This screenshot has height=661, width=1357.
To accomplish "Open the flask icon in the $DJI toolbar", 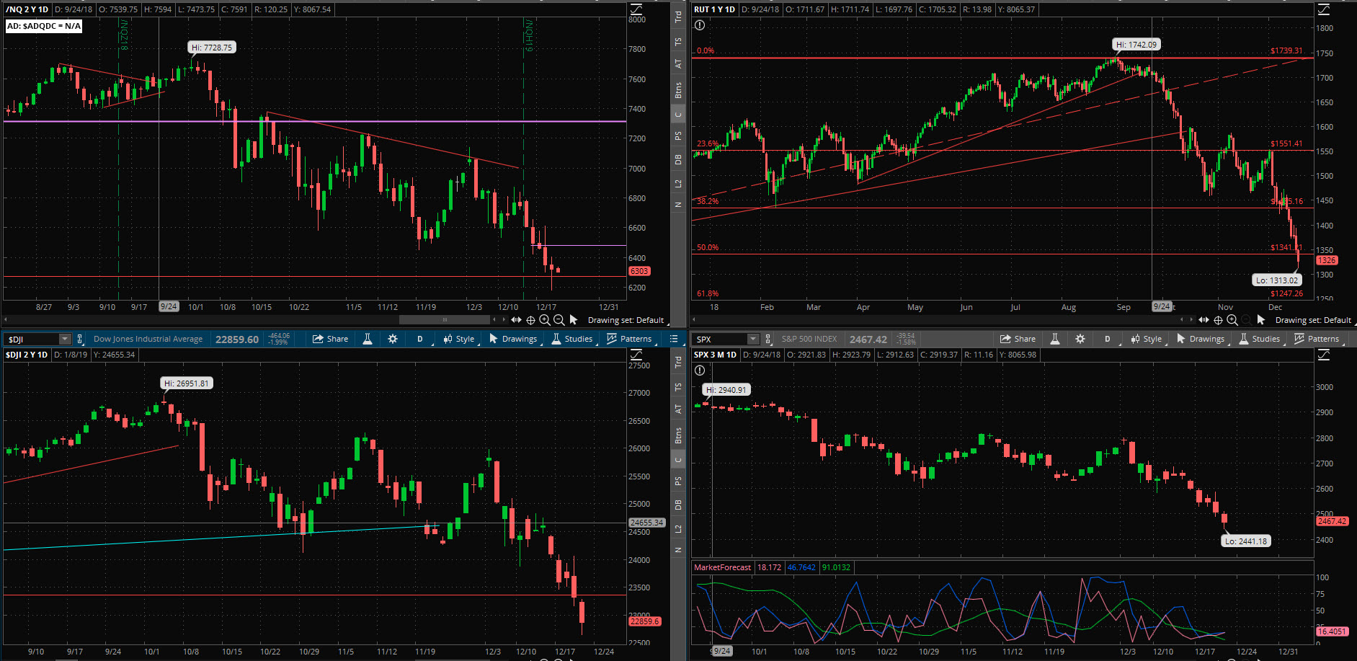I will [x=368, y=339].
